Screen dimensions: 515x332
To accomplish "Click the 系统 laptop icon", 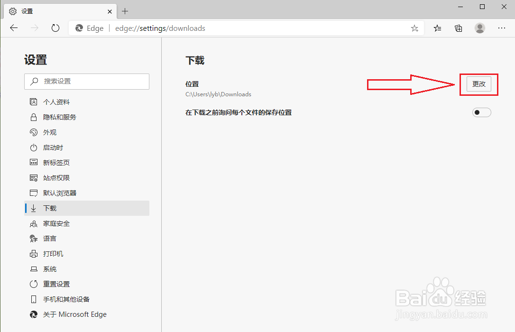I will click(34, 269).
